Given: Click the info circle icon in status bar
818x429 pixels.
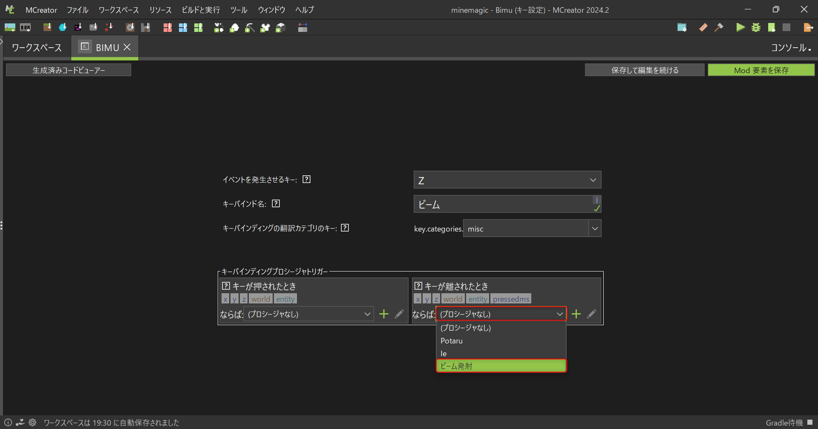Looking at the screenshot, I should pyautogui.click(x=8, y=423).
